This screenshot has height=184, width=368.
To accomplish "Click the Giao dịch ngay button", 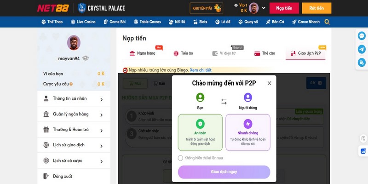I will (x=224, y=172).
